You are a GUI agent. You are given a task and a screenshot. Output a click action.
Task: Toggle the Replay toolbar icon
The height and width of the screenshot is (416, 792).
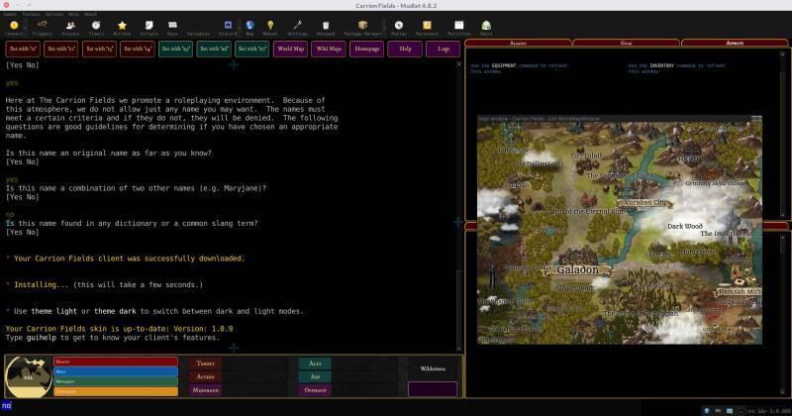[399, 27]
